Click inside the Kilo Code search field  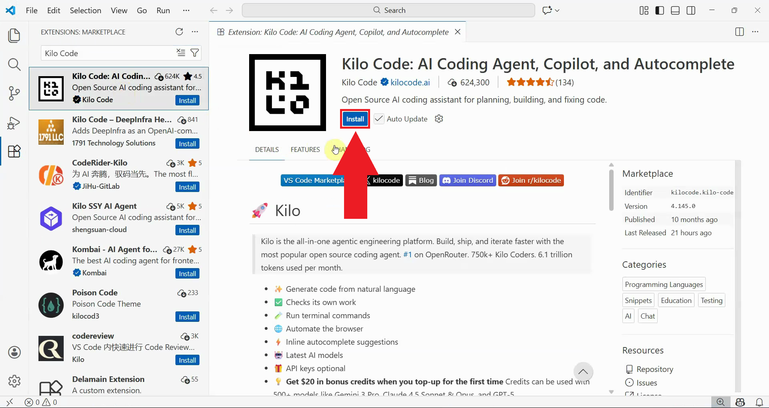(108, 53)
